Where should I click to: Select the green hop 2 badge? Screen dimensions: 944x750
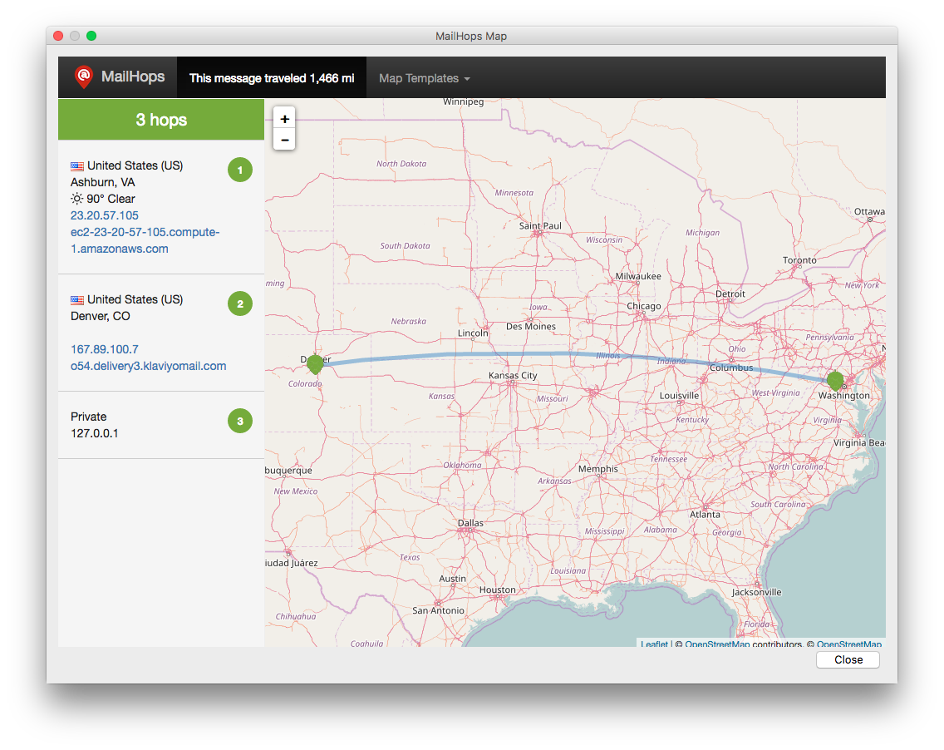click(239, 303)
